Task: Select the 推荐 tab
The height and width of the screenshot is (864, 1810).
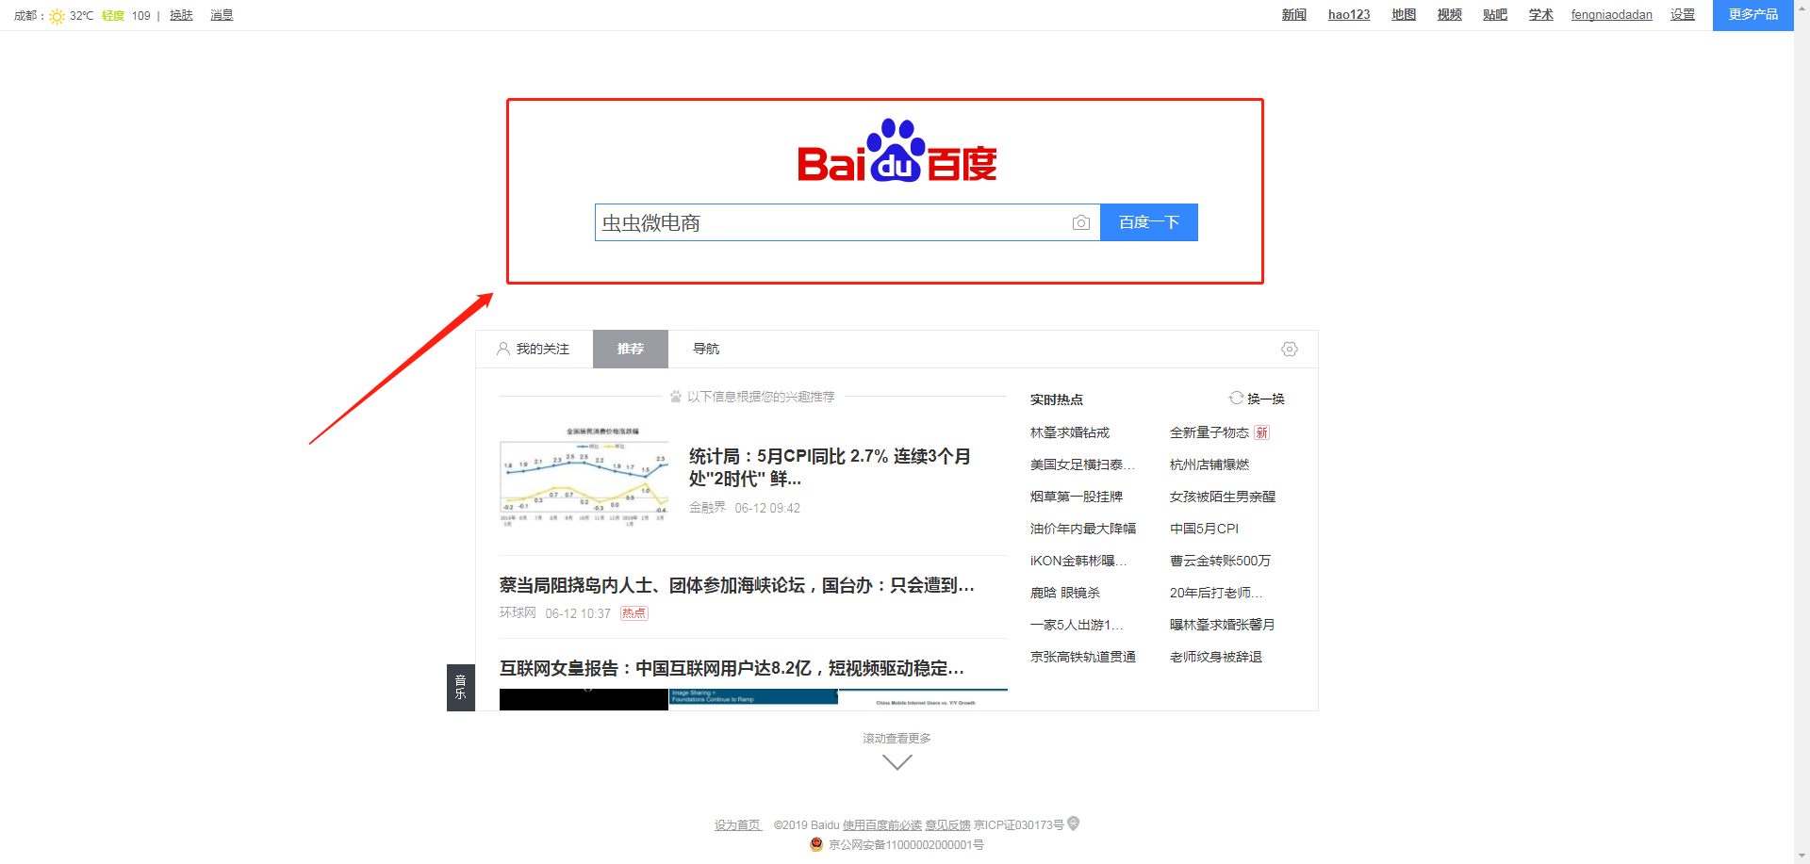Action: [x=631, y=349]
